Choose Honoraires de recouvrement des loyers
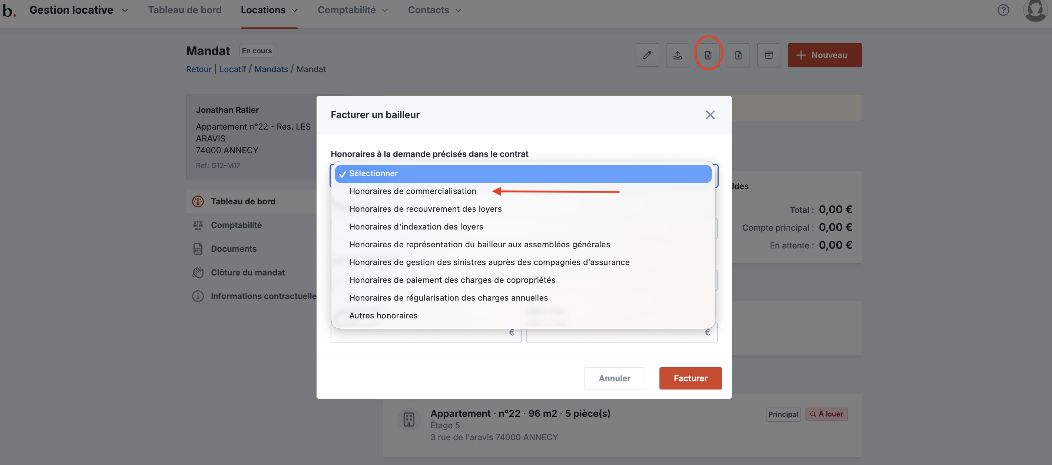The image size is (1052, 465). (425, 209)
